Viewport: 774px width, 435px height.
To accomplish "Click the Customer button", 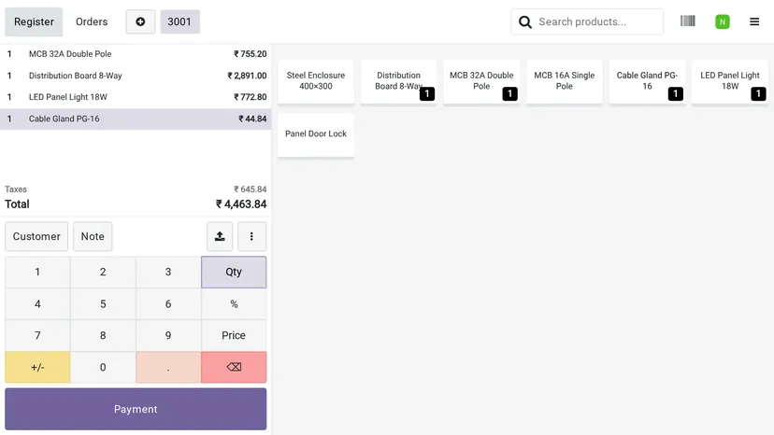I will [x=36, y=236].
